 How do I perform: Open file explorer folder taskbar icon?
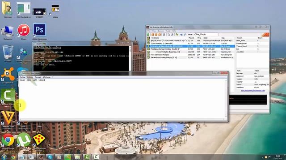pyautogui.click(x=77, y=157)
